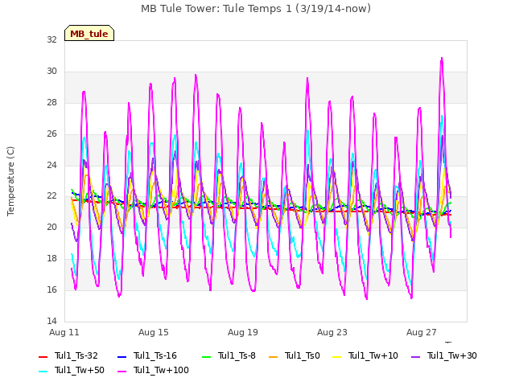
Task: Click the Aug 27 x-axis tick label
Action: tap(422, 332)
